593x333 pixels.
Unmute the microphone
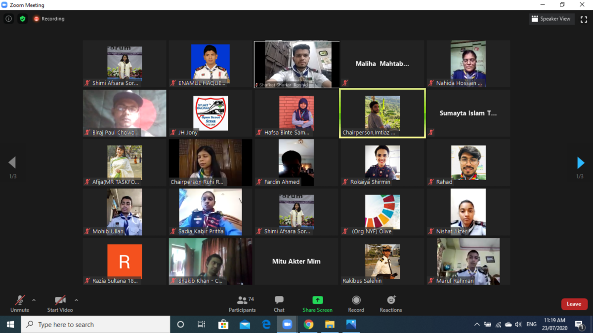point(20,303)
